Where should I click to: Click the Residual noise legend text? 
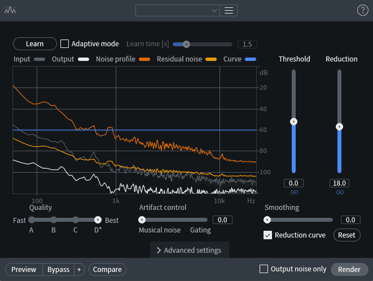tap(179, 59)
